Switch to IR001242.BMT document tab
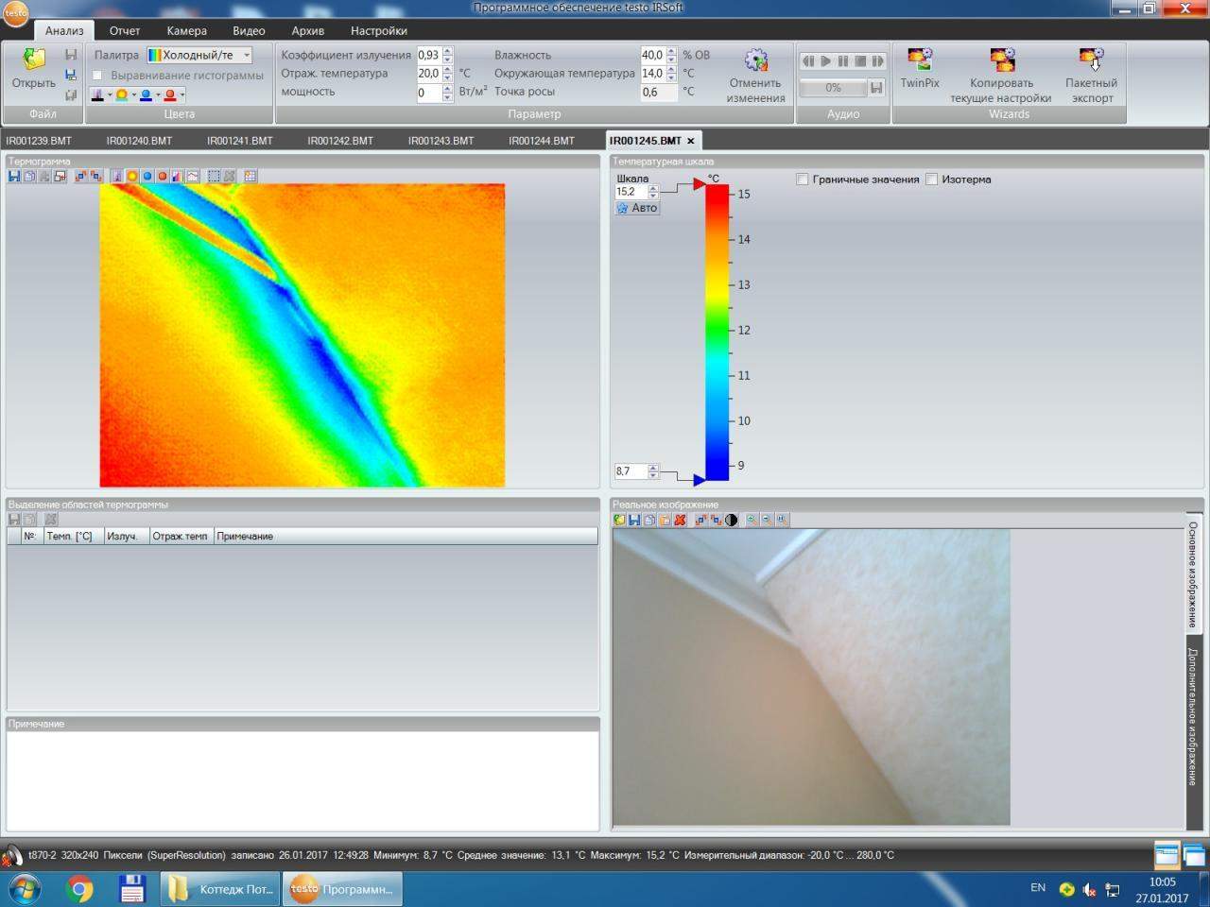1210x907 pixels. (340, 140)
